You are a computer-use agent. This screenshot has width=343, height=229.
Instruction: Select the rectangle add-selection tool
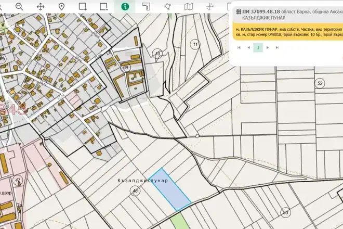coord(83,7)
